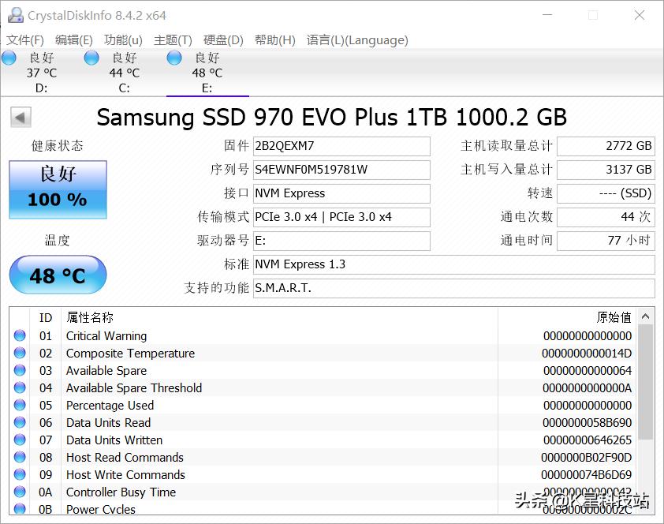Open the 语言(L)(Language) menu

click(x=356, y=39)
